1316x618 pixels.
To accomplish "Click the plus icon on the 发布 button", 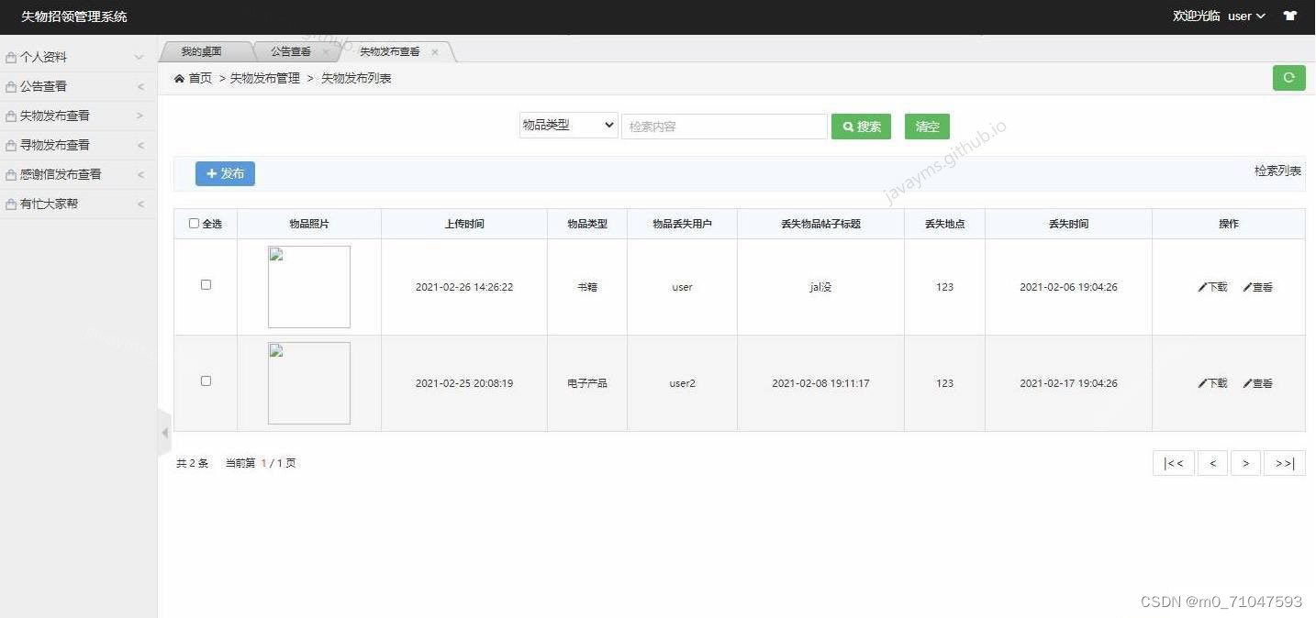I will coord(212,173).
